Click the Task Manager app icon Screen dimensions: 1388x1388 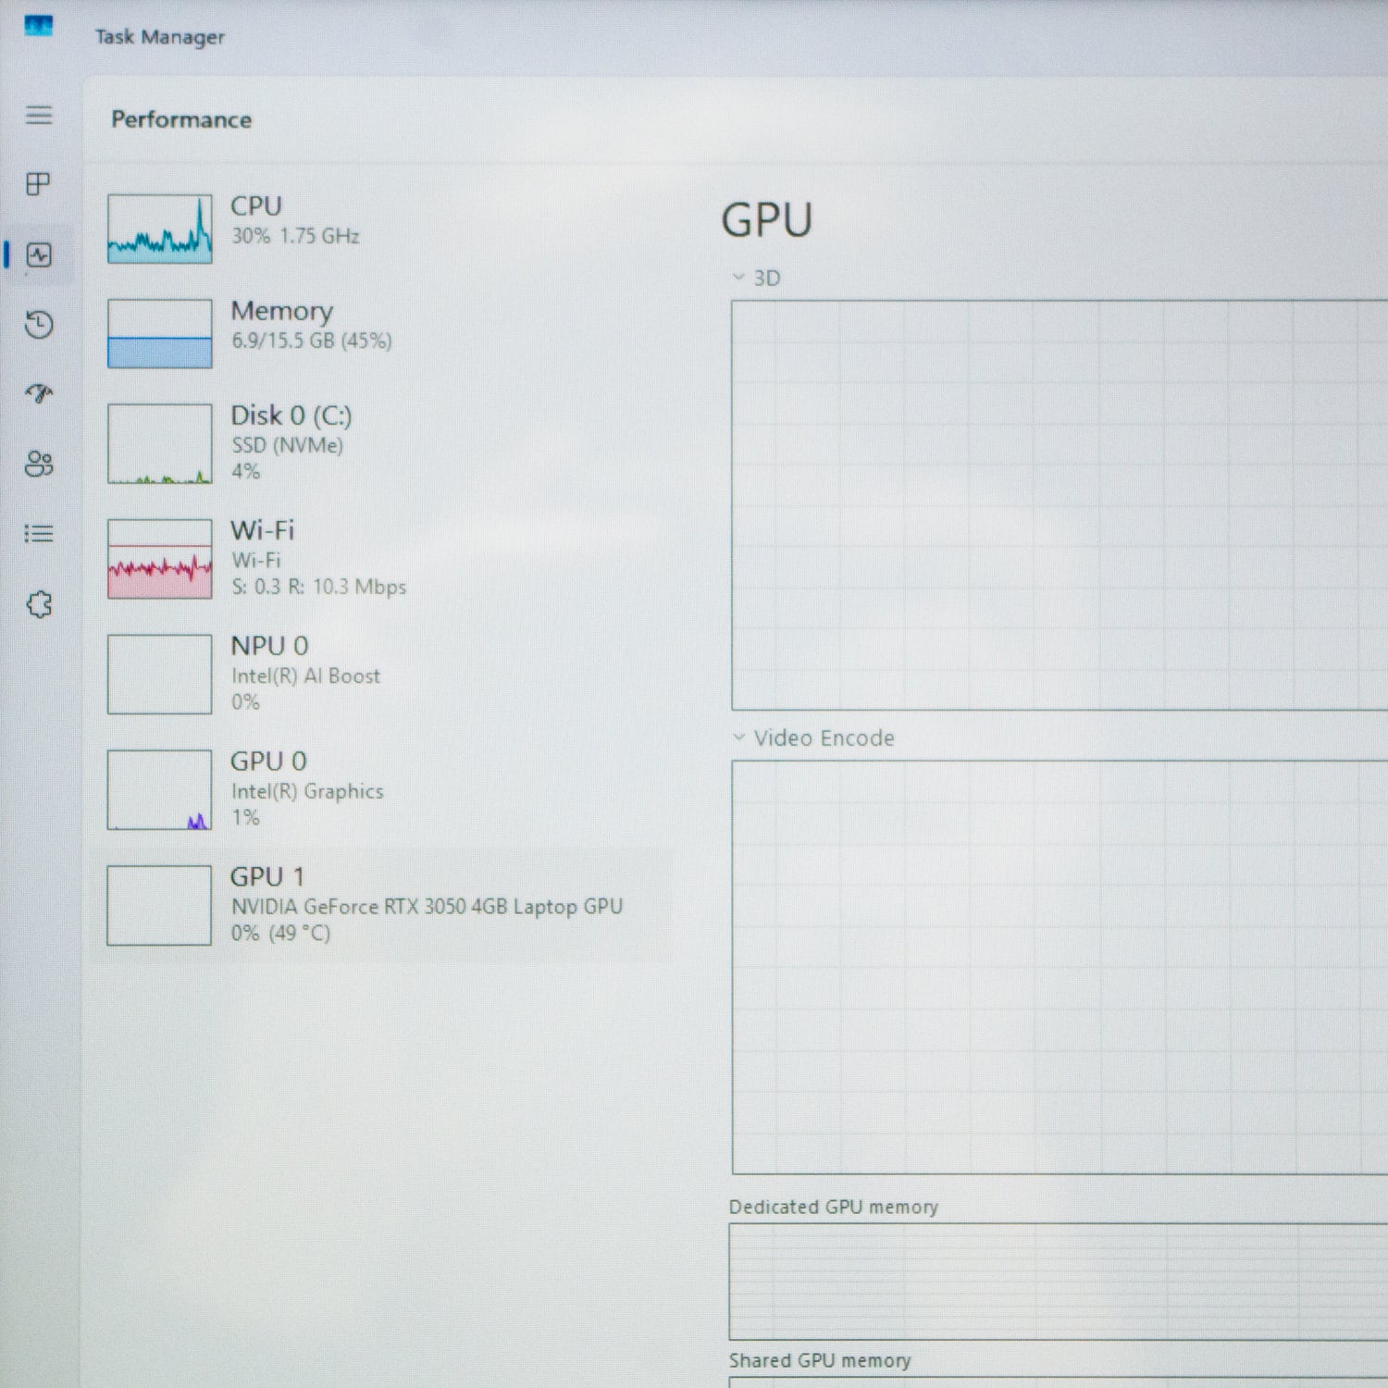tap(39, 26)
